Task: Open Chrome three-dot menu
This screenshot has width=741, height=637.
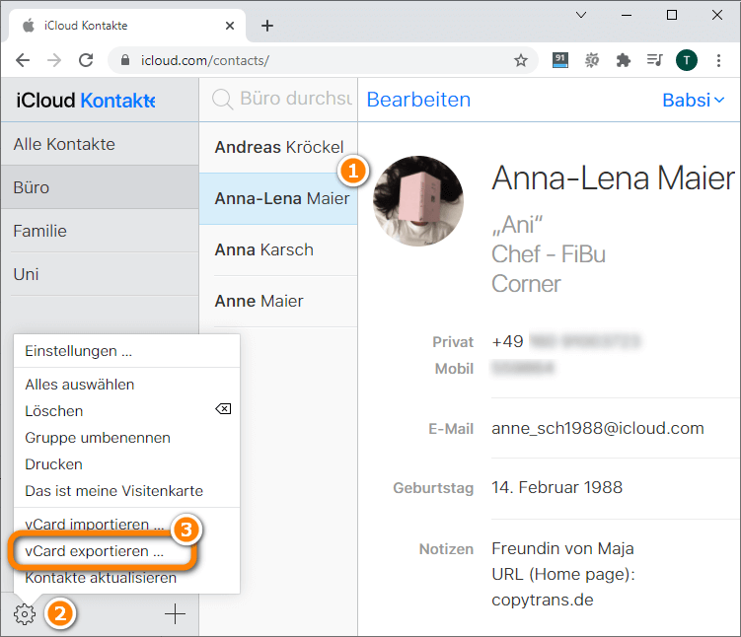Action: [718, 60]
